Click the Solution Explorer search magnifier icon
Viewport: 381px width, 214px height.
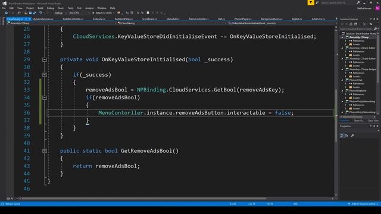(x=376, y=29)
